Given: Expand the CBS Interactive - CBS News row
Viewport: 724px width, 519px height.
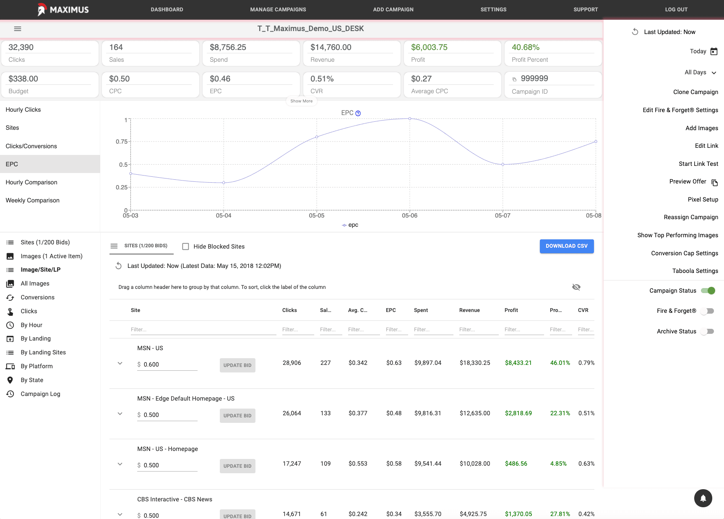Looking at the screenshot, I should tap(120, 514).
